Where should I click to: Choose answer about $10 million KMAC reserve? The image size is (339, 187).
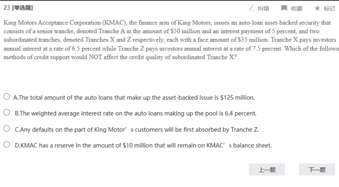tap(143, 145)
